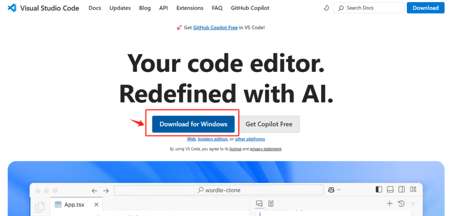The image size is (465, 216).
Task: Toggle the primary sidebar layout icon
Action: click(x=379, y=189)
